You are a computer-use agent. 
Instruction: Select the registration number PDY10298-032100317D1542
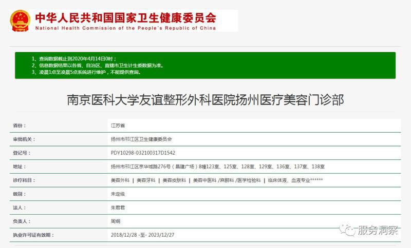click(x=143, y=153)
